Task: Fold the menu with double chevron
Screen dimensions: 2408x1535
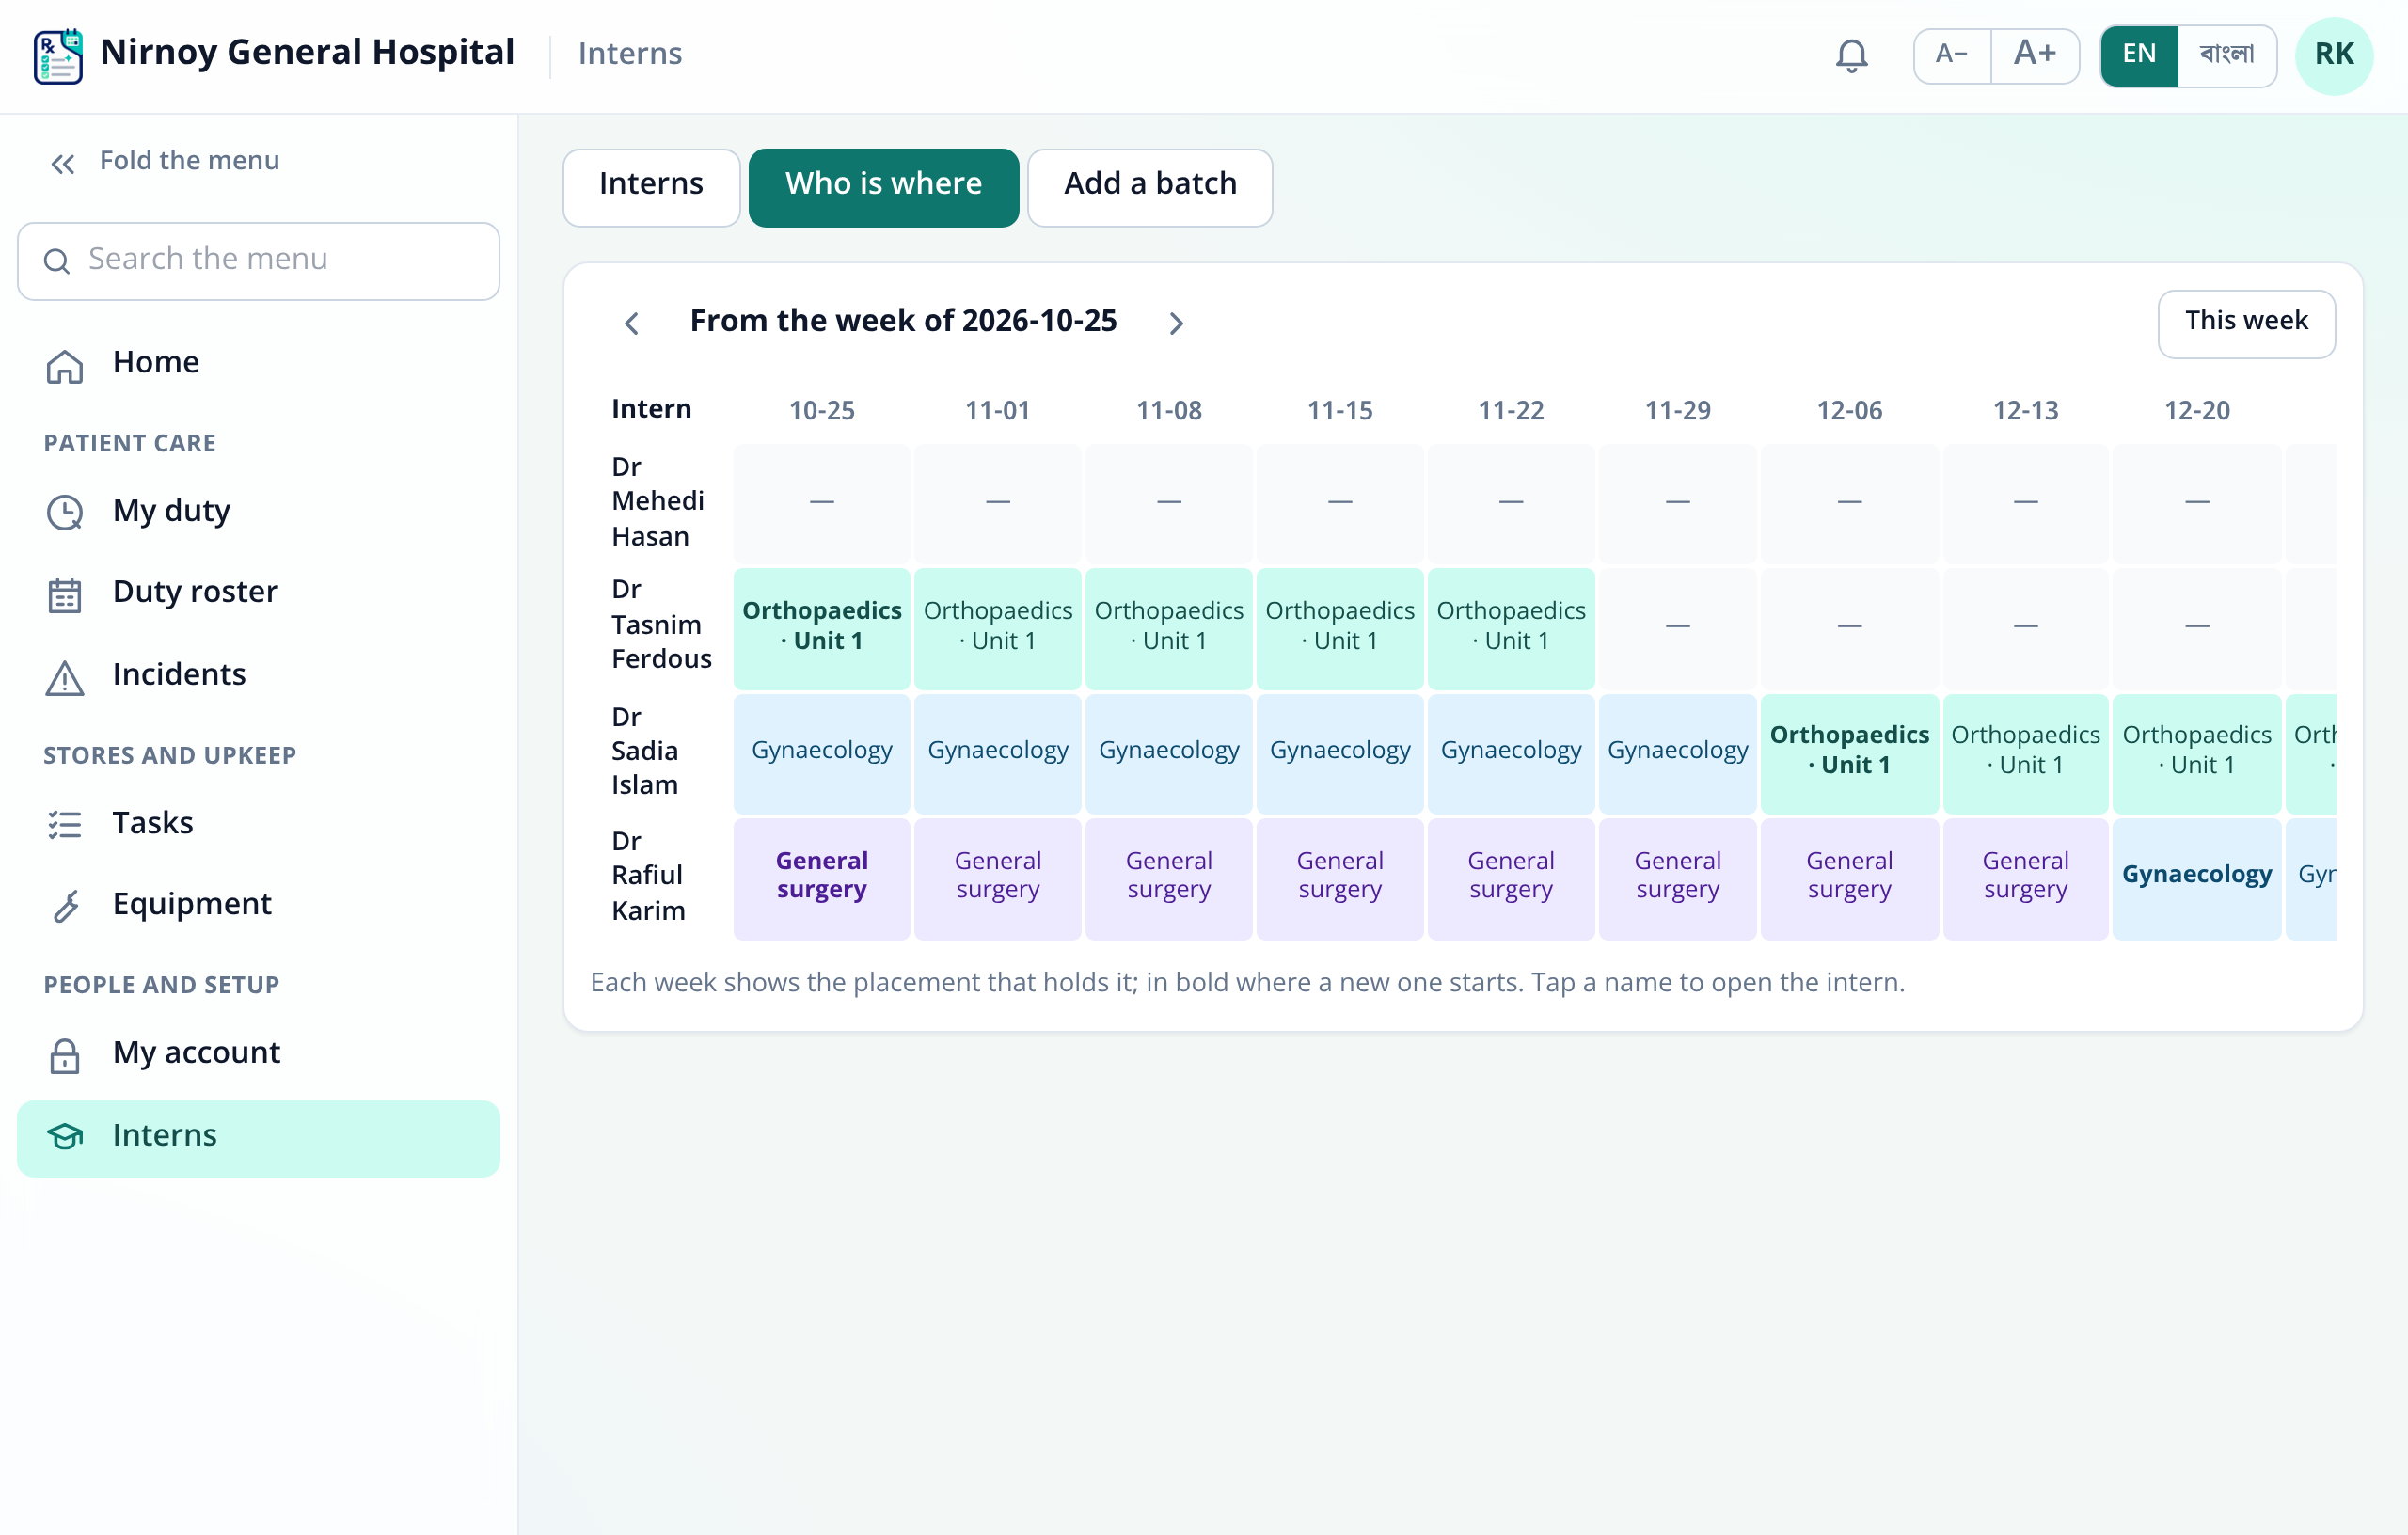Action: tap(63, 163)
